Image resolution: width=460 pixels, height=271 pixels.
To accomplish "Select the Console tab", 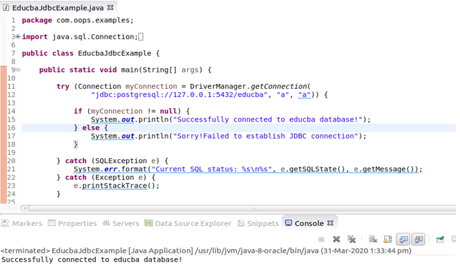I will 309,223.
